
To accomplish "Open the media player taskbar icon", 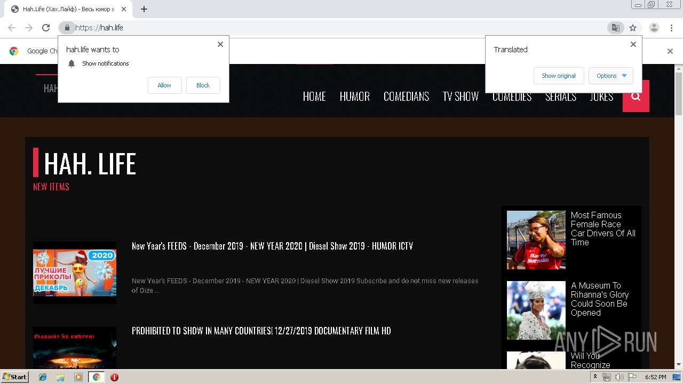I will 78,377.
